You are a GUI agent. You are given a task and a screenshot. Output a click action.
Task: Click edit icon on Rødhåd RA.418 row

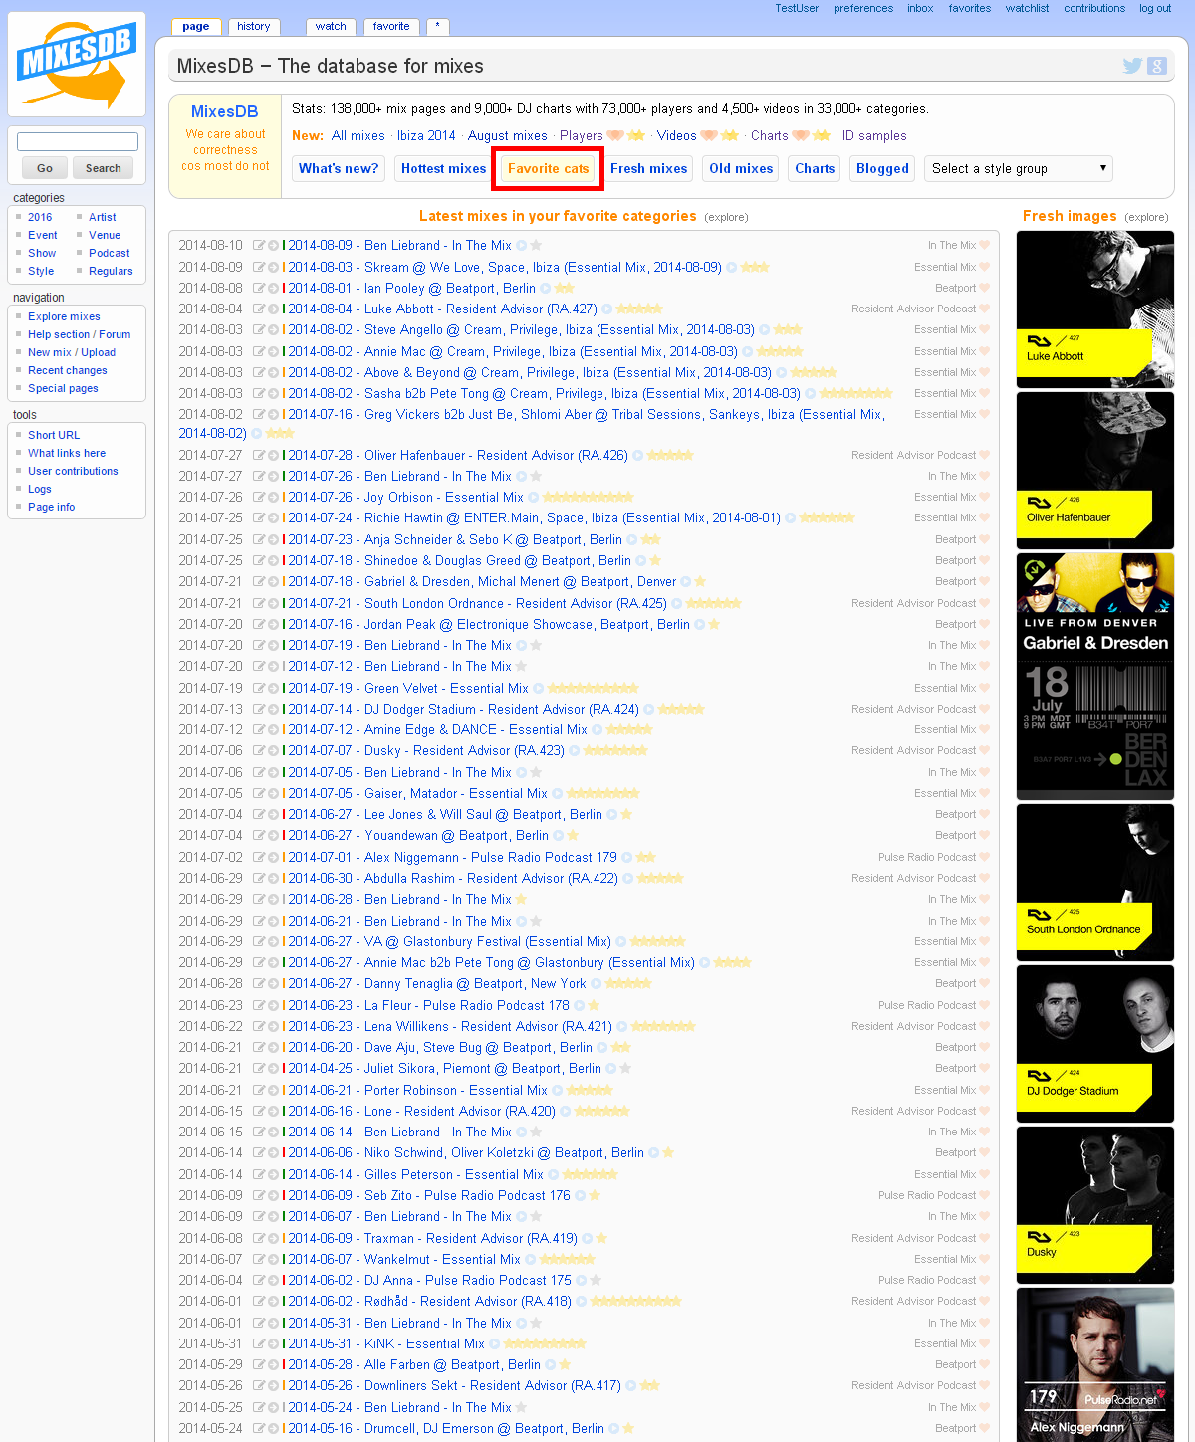[x=259, y=1302]
